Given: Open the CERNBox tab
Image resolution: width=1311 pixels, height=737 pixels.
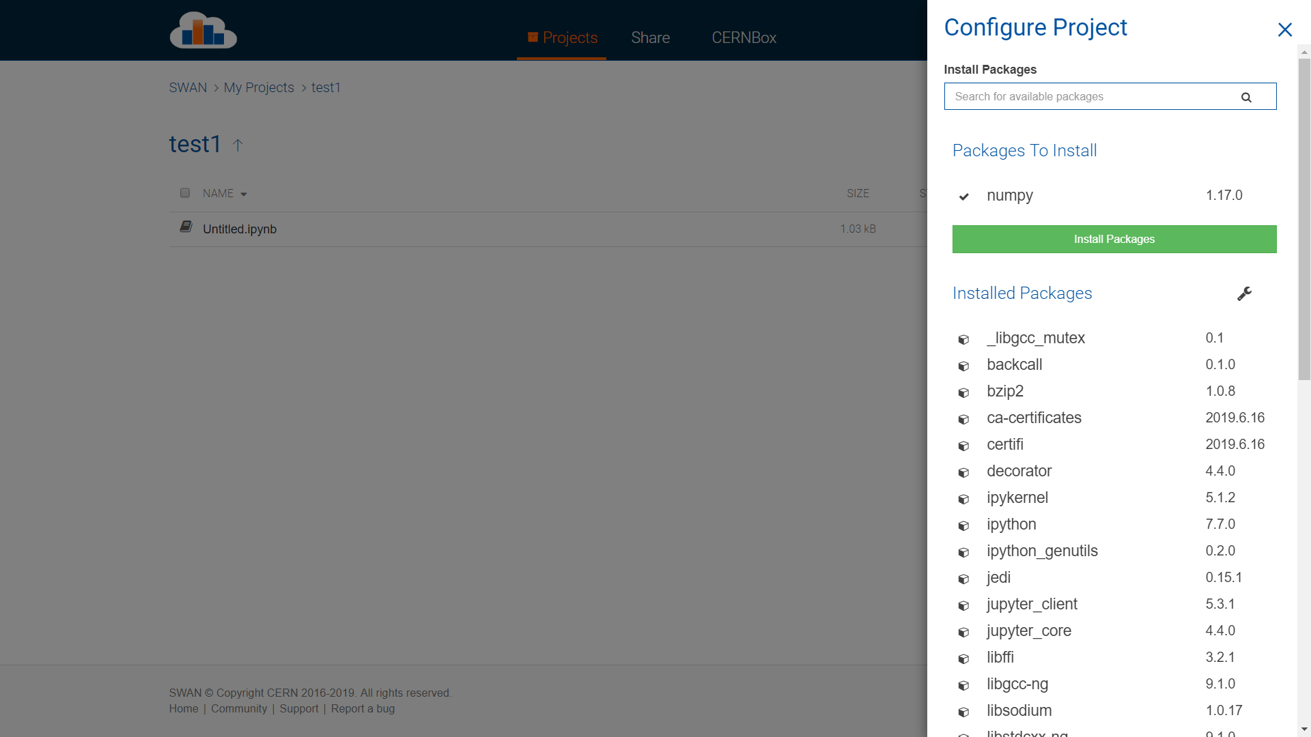Looking at the screenshot, I should [744, 38].
